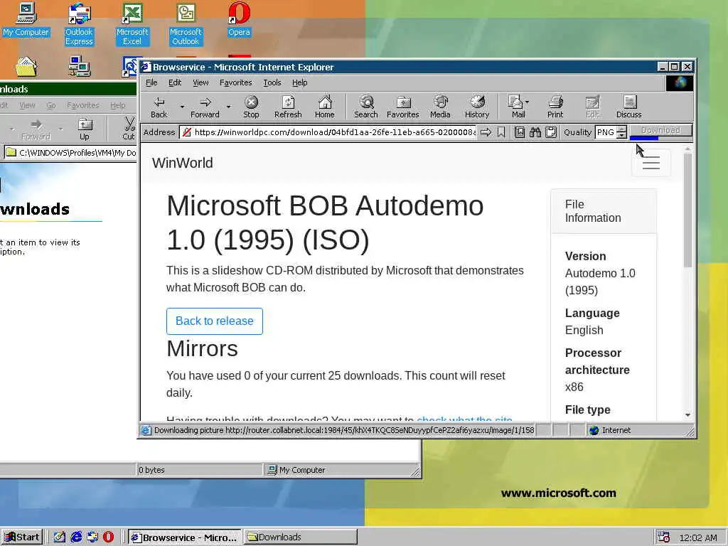
Task: Click the Show Desktop Quick Launch icon
Action: (x=60, y=537)
